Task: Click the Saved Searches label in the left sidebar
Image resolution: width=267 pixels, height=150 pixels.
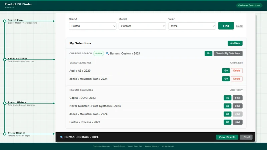Action: pos(18,58)
